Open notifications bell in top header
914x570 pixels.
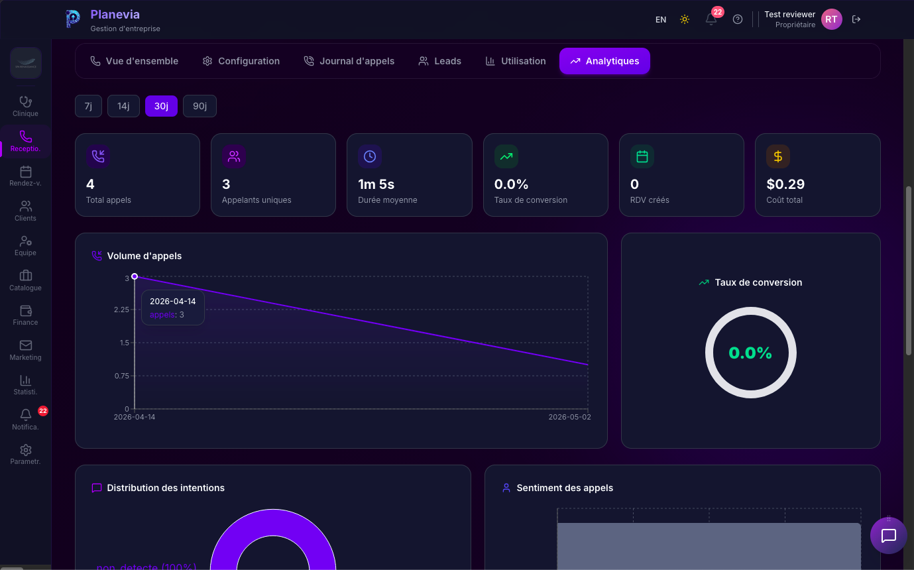coord(711,19)
